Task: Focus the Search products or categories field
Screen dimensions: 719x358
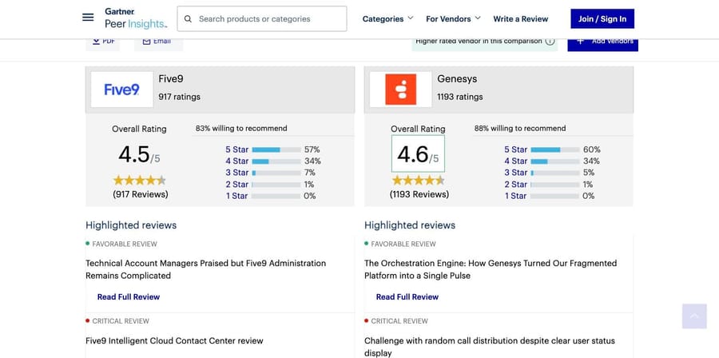Action: pos(262,19)
